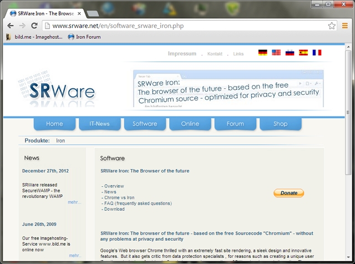Click the June 26th, 2009 news heading
355x264 pixels.
coord(39,224)
